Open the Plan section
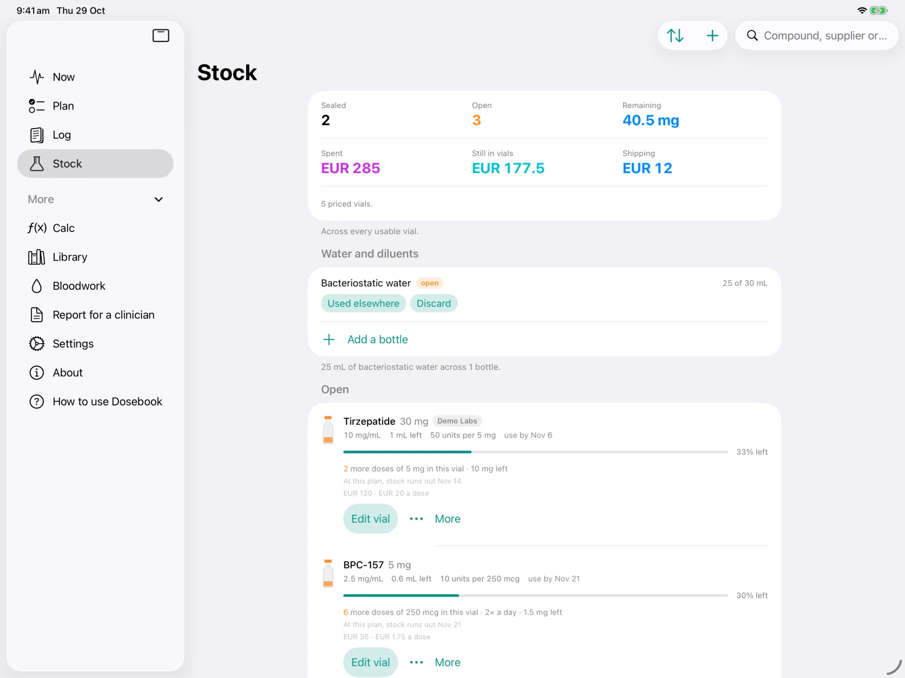 [x=95, y=106]
